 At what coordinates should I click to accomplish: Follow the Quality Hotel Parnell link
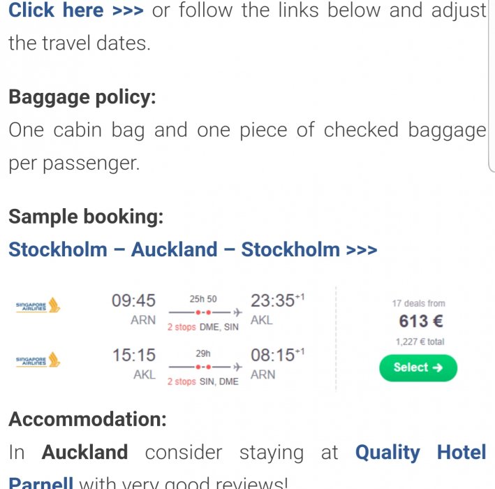420,453
